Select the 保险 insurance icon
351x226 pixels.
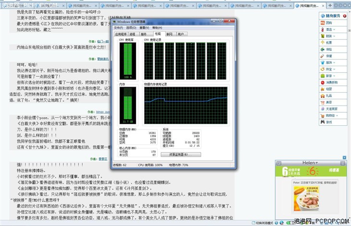tap(322, 49)
